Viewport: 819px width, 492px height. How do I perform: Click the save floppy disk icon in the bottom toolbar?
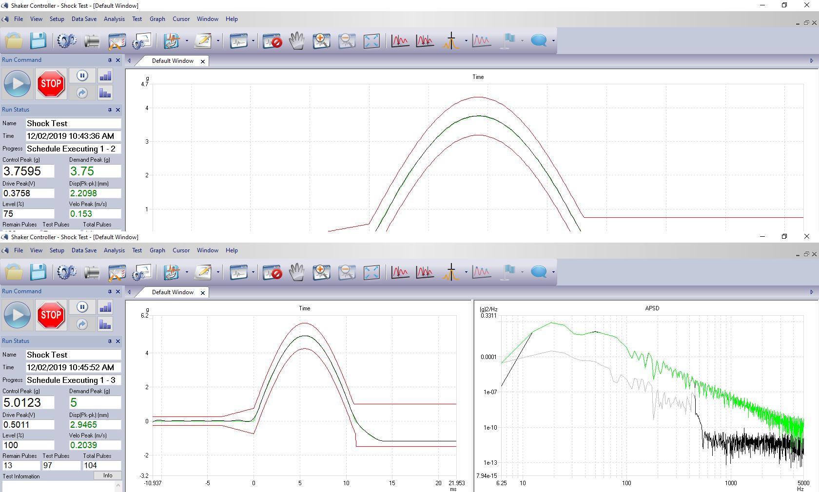coord(38,272)
